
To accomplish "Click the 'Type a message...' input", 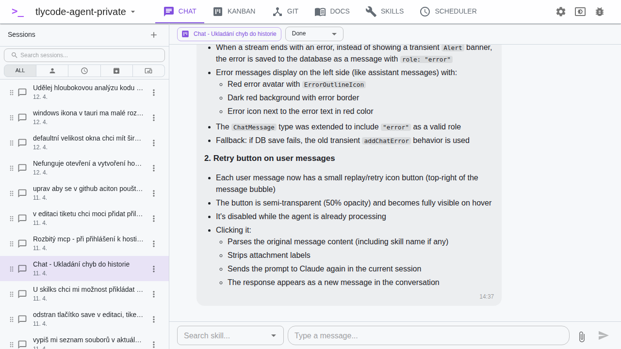I will pos(428,335).
